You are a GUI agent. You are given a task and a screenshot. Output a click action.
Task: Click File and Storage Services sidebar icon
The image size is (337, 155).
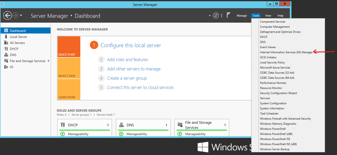click(6, 61)
